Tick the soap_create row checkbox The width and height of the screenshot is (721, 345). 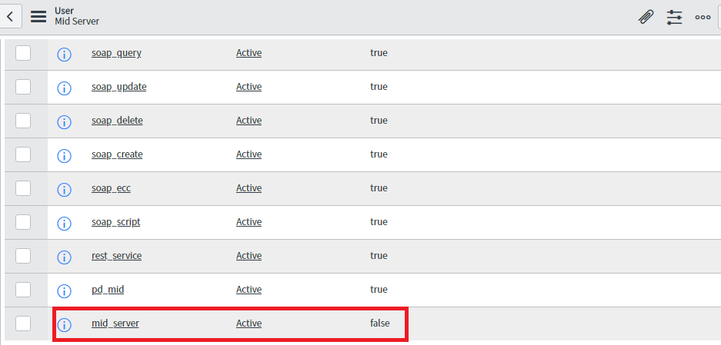tap(23, 154)
